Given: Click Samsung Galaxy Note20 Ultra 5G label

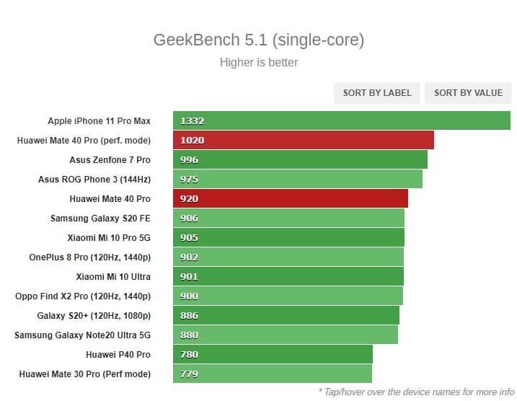Looking at the screenshot, I should pos(82,335).
